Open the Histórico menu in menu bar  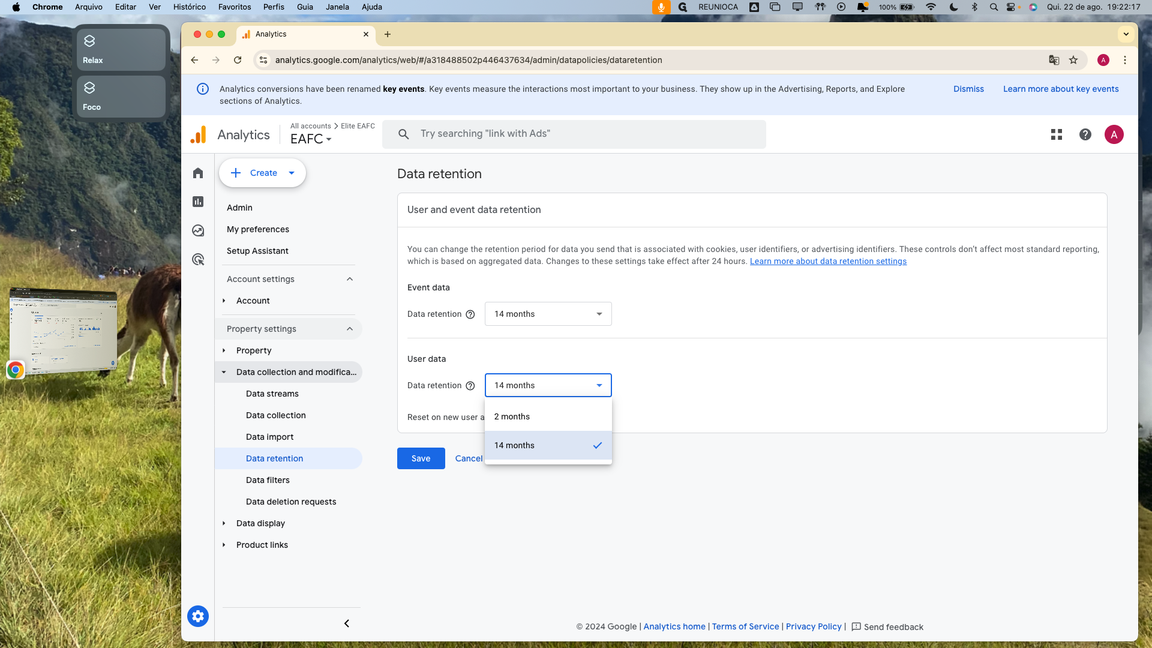pyautogui.click(x=189, y=7)
